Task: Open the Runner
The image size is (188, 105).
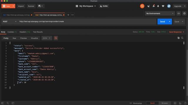Action: click(31, 6)
